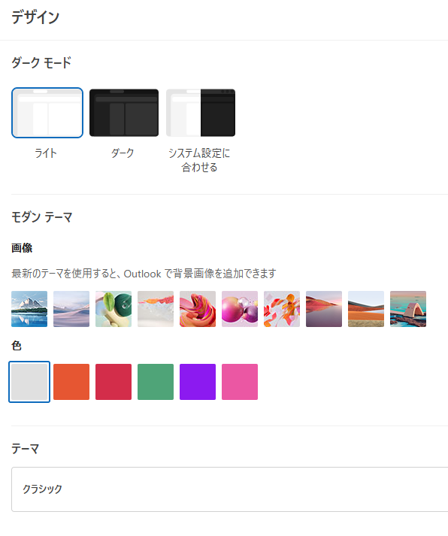The height and width of the screenshot is (536, 448).
Task: Open the テーマ dropdown showing クラシック
Action: pos(230,489)
